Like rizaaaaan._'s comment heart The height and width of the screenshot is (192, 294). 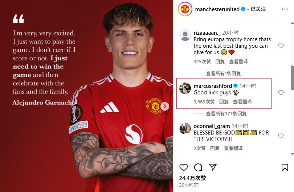tap(281, 46)
